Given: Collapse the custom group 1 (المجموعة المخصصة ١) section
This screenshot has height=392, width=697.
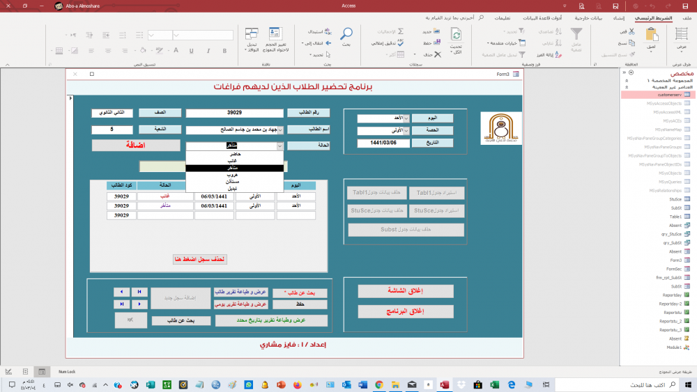Looking at the screenshot, I should [627, 81].
